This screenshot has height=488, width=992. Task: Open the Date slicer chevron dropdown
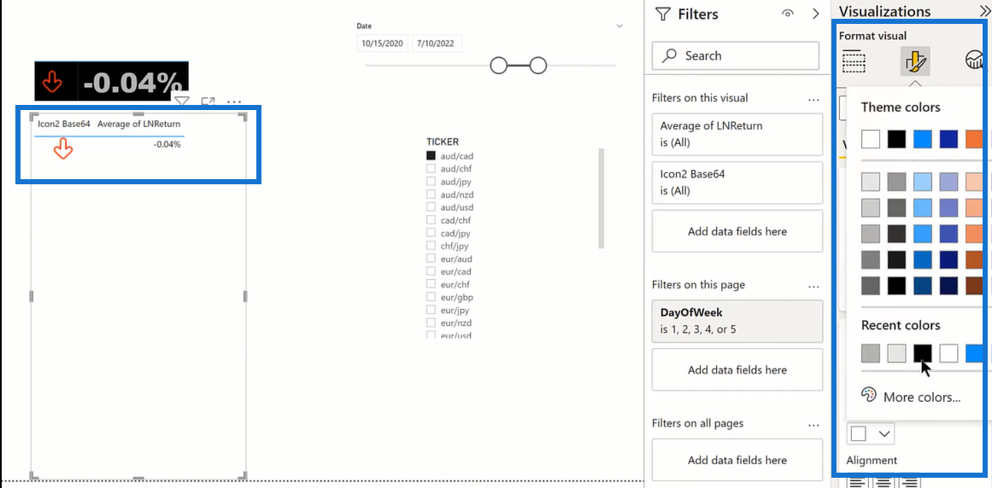pyautogui.click(x=619, y=26)
